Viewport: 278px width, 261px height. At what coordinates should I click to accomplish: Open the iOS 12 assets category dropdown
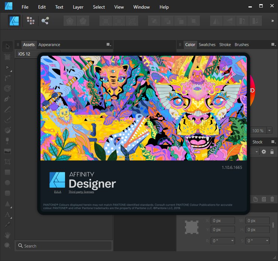coord(38,54)
